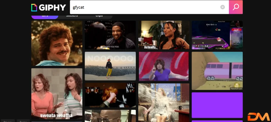The image size is (271, 122).
Task: Open the video game match GIF
Action: [x=217, y=35]
